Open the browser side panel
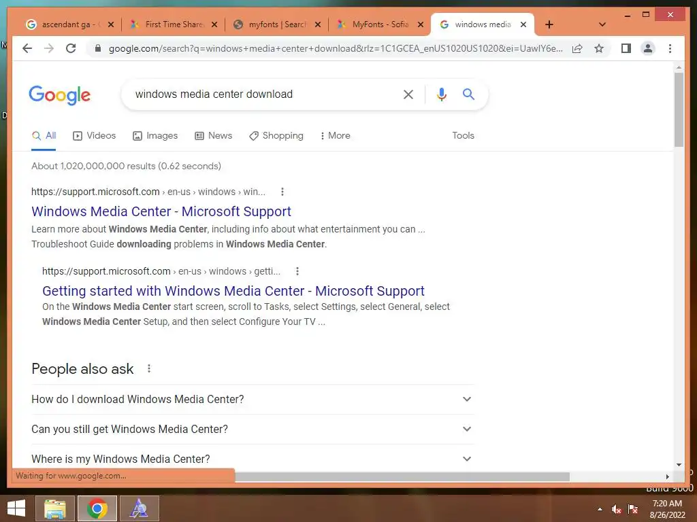Viewport: 697px width, 522px height. [x=626, y=48]
